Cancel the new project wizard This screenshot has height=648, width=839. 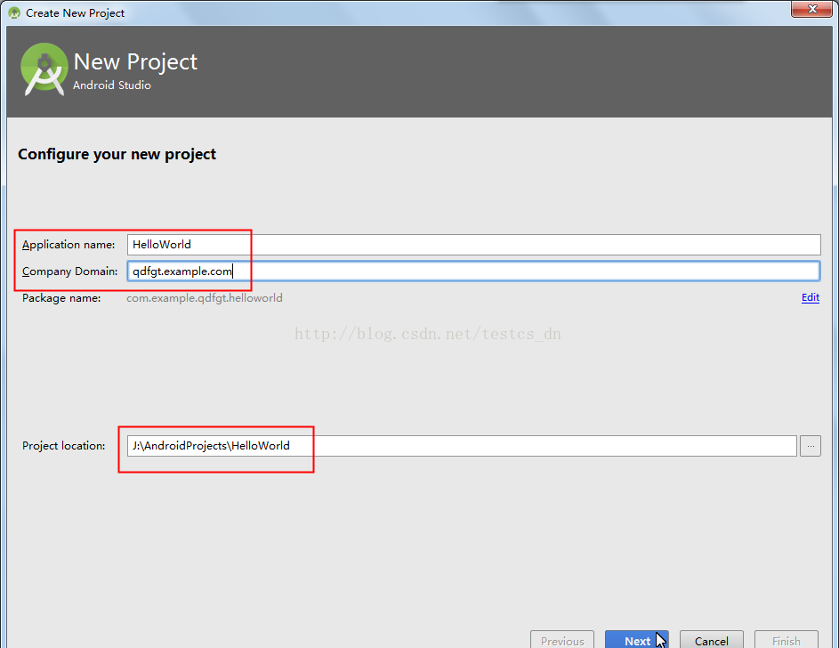(x=711, y=641)
